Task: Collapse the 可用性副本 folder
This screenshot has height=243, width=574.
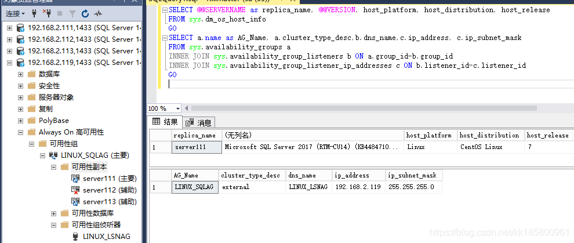Action: (x=54, y=167)
